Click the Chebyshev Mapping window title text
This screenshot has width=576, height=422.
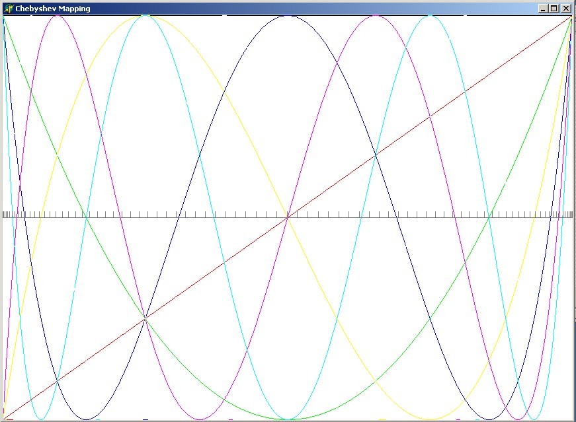[53, 9]
